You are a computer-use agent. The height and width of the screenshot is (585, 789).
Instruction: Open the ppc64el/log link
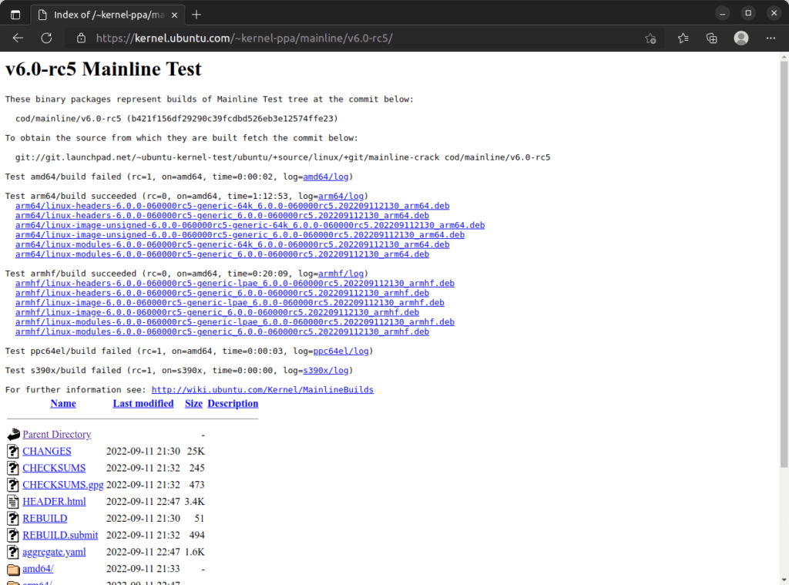point(341,351)
